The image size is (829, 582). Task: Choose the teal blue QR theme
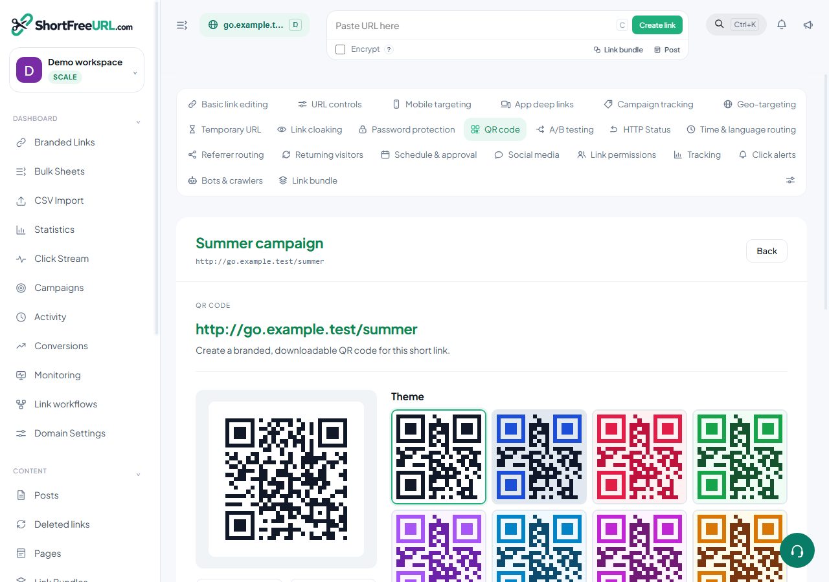539,546
